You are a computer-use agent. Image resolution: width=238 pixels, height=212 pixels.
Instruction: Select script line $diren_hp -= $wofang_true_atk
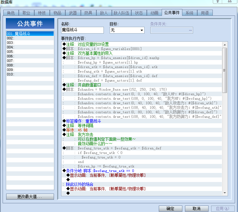[142, 166]
